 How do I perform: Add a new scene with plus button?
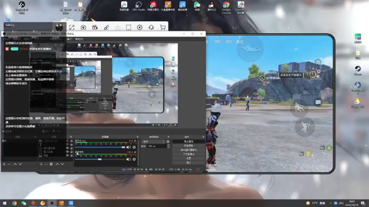[4, 164]
